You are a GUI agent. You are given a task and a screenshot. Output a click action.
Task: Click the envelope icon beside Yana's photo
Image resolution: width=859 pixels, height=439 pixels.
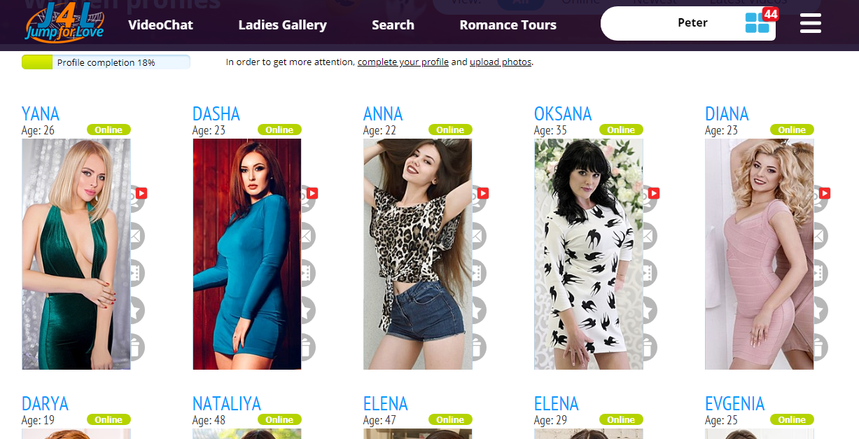click(136, 236)
